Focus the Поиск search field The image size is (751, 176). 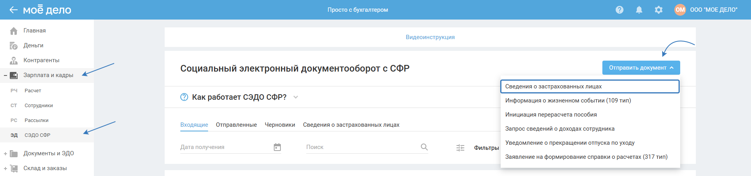(367, 147)
